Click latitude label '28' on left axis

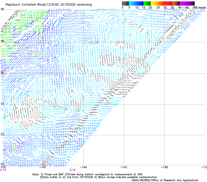tap(2, 41)
